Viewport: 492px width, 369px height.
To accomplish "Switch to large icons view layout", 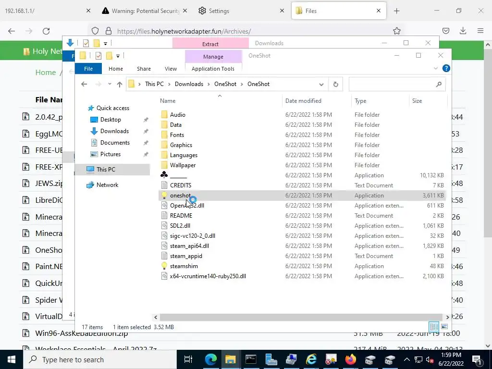I will (444, 327).
